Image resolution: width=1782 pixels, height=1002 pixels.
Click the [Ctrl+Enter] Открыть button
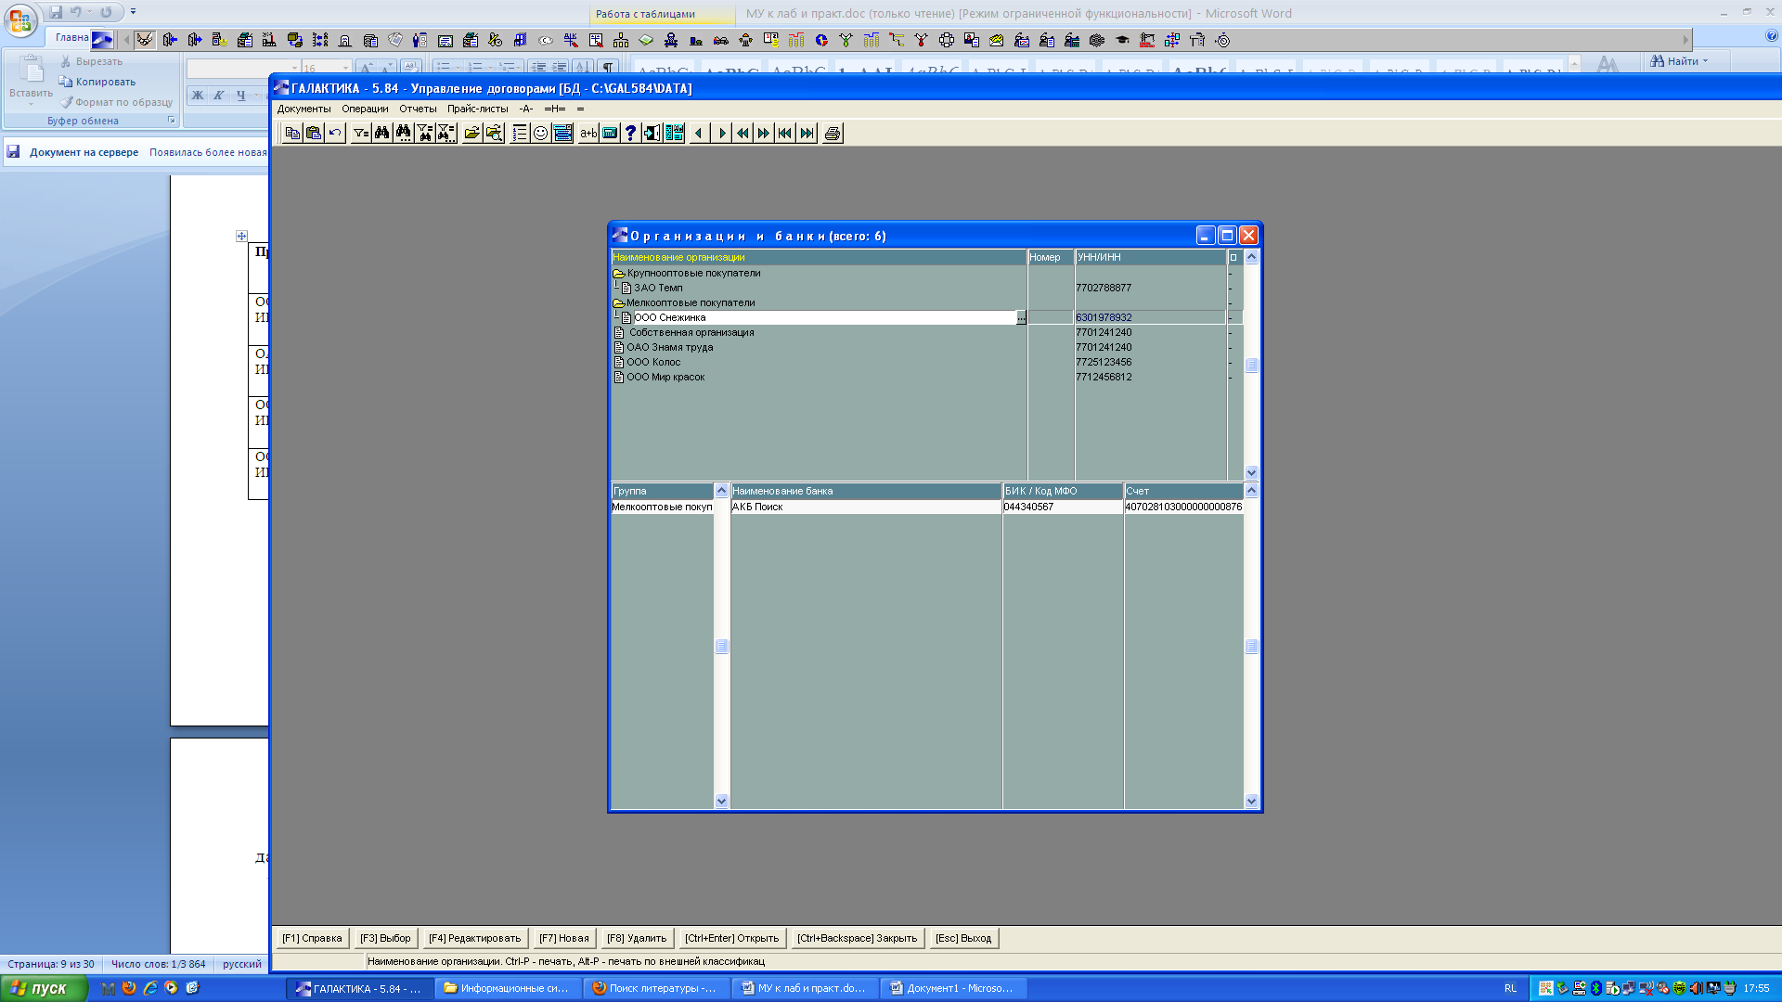[x=732, y=938]
